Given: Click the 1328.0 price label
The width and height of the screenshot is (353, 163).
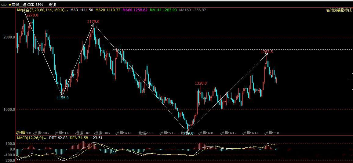Looking at the screenshot, I should click(201, 83).
